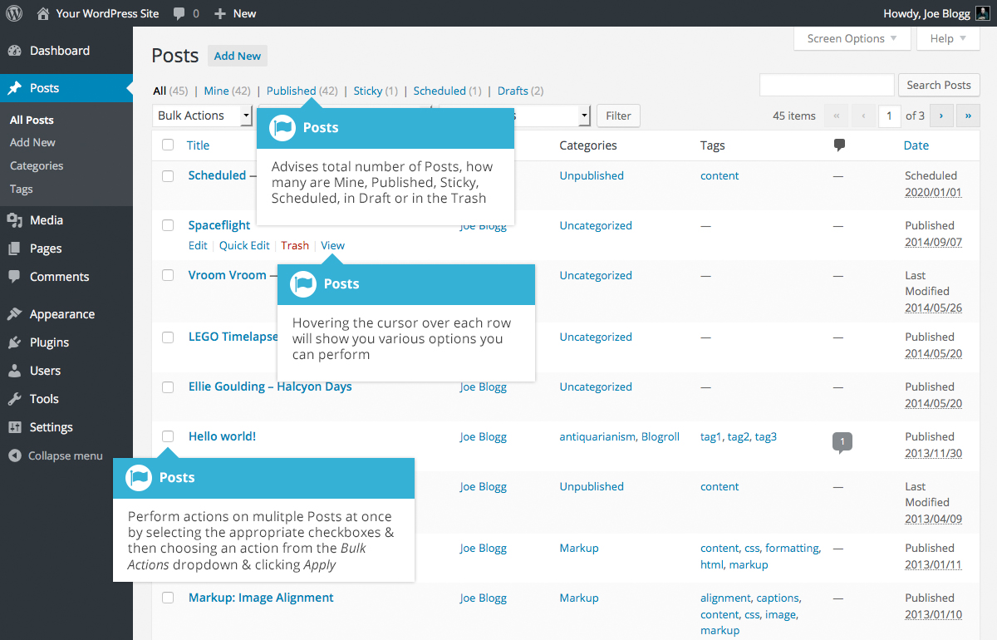Click the tag2 tag link
Image resolution: width=997 pixels, height=640 pixels.
click(738, 436)
